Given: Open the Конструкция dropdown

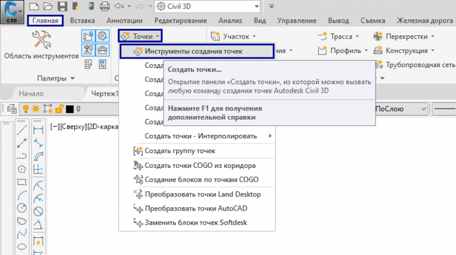Looking at the screenshot, I should [404, 51].
